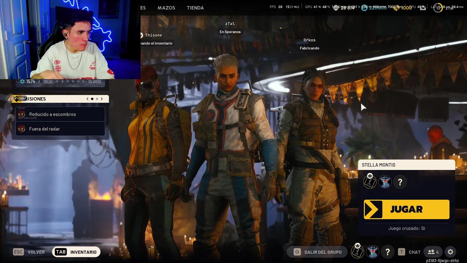Click the MISIONES panel header
The height and width of the screenshot is (263, 467).
click(x=60, y=99)
